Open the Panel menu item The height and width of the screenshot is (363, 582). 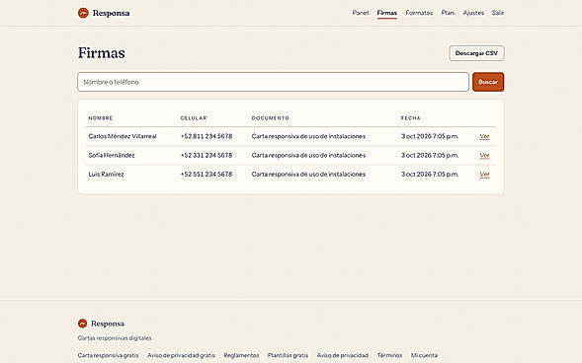(x=361, y=13)
